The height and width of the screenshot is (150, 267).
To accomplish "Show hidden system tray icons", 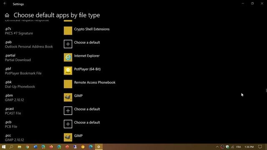I will coord(217,147).
